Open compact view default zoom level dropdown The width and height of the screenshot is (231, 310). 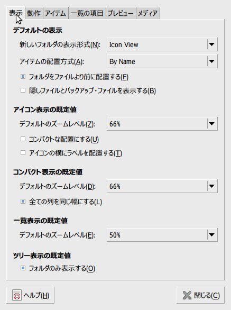point(162,186)
